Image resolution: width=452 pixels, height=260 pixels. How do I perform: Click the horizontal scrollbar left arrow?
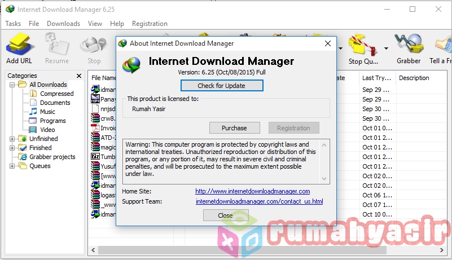pos(93,250)
